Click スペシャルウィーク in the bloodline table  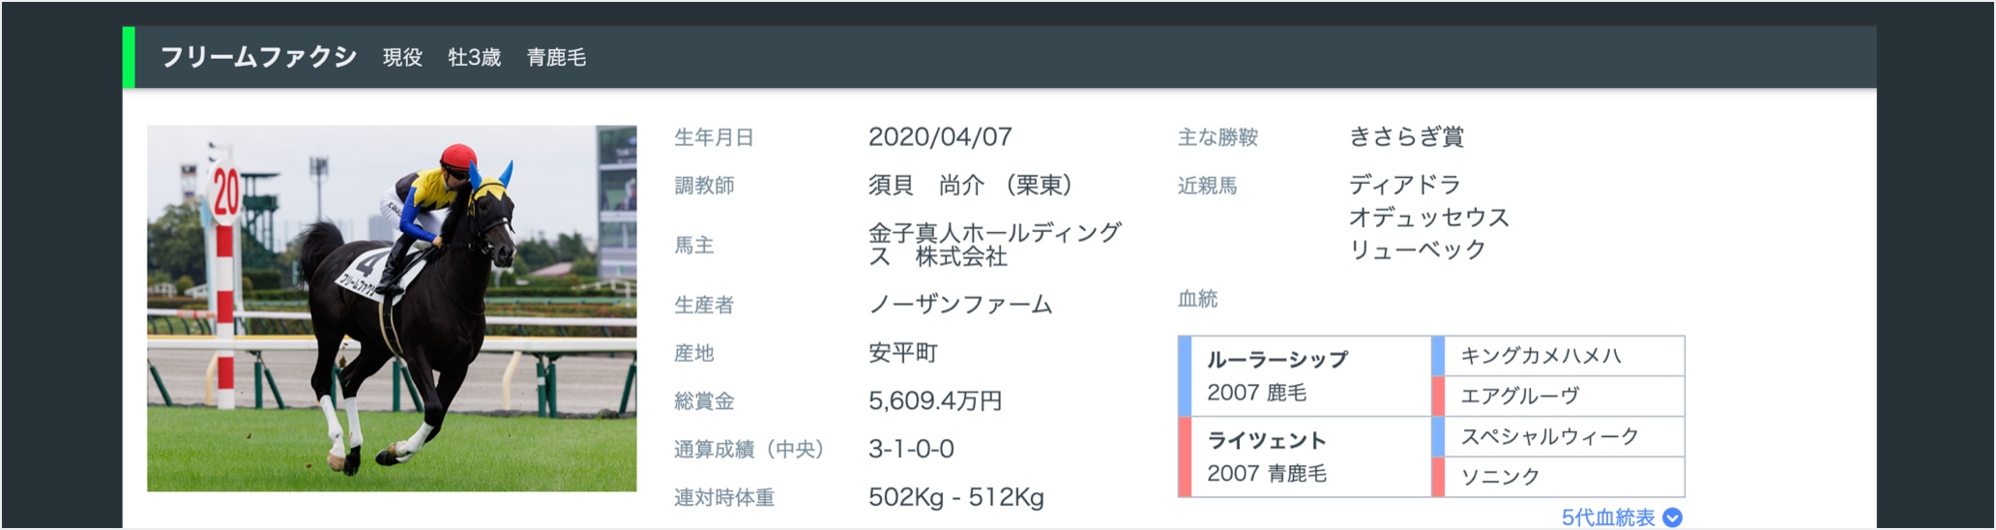(x=1549, y=436)
